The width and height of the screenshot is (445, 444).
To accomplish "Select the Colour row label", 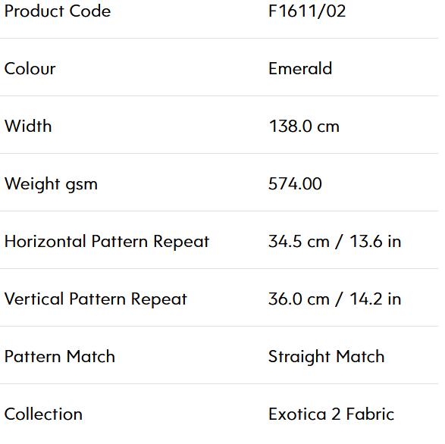I will click(x=30, y=69).
